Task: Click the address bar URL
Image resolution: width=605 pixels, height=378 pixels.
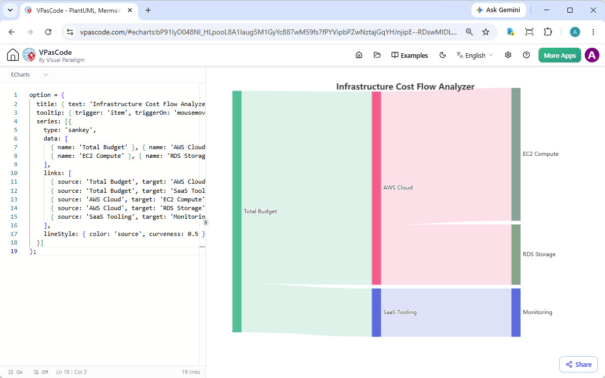Action: point(268,32)
